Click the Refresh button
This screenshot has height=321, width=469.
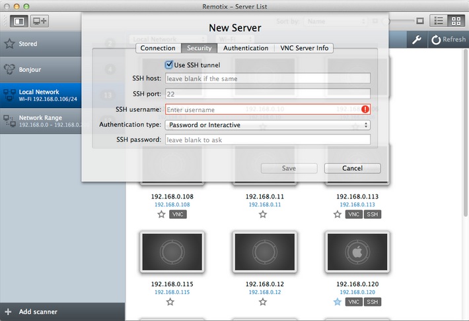click(x=449, y=40)
